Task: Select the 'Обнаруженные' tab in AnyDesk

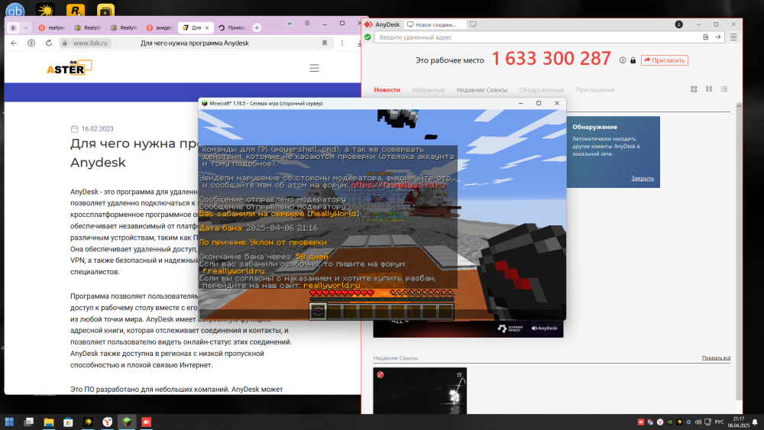Action: tap(542, 90)
